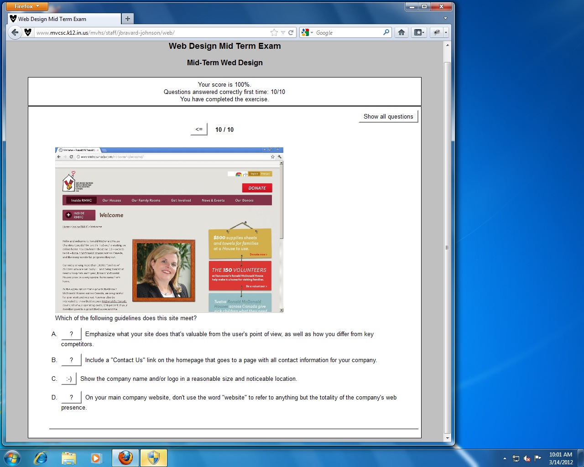Screen dimensions: 584x467
Task: Open a new tab with plus button
Action: tap(128, 19)
